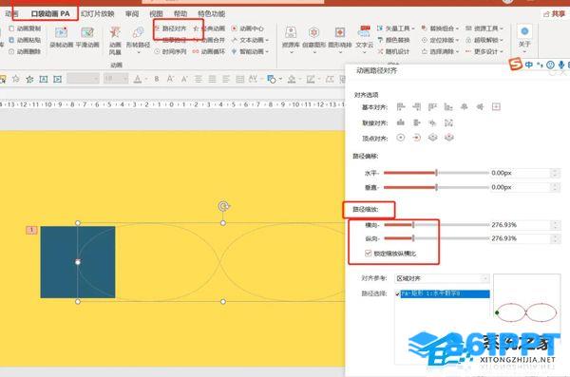This screenshot has height=377, width=570.
Task: Toggle checkbox beside PA path list entry
Action: coord(397,293)
